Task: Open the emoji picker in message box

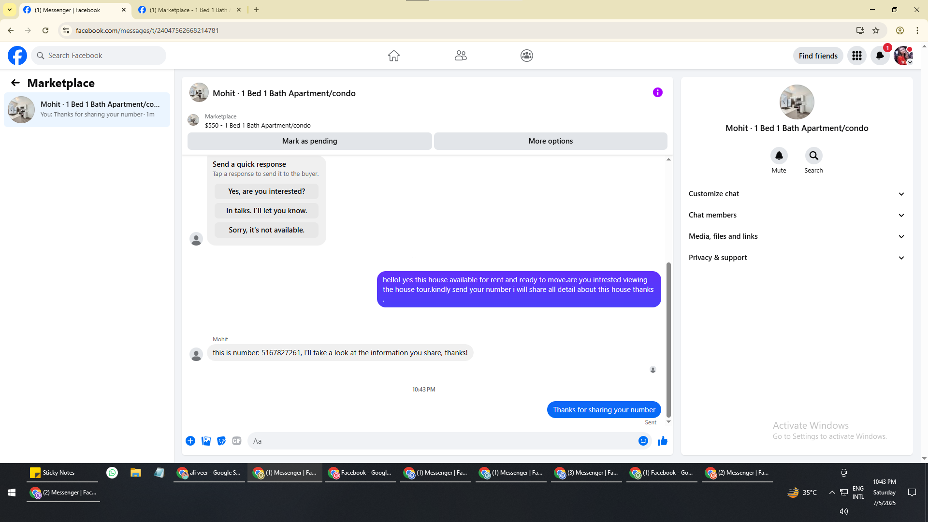Action: 643,441
